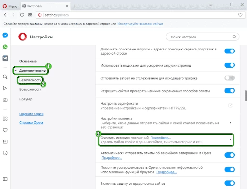Take a snapshot with camera icon

coord(5,100)
